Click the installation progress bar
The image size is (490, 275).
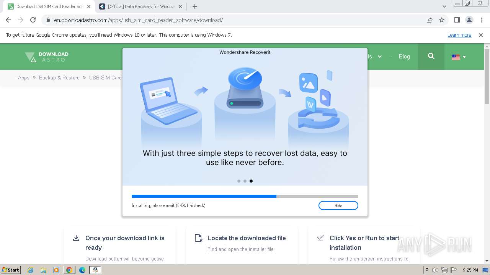245,196
